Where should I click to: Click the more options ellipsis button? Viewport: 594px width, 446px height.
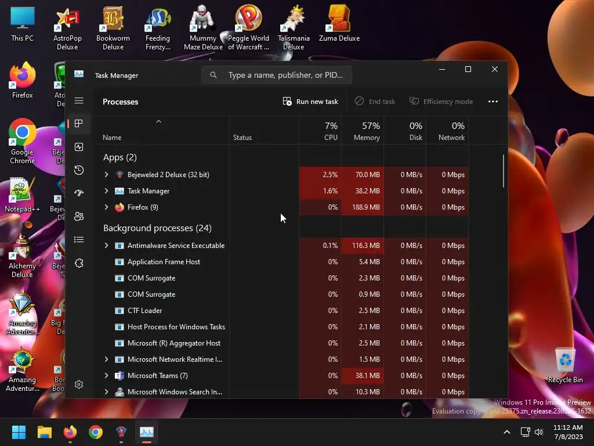click(493, 101)
